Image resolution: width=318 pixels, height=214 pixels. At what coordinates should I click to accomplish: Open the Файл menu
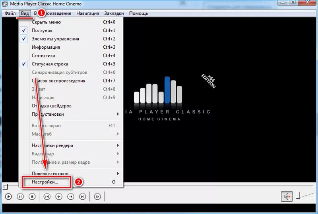[x=10, y=13]
